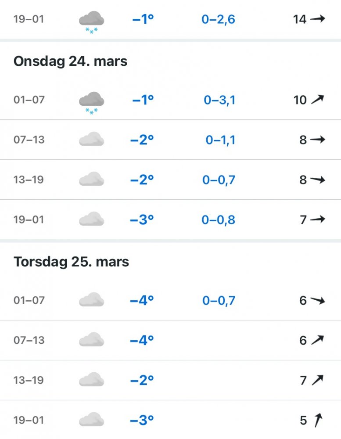Open the Onsdag 24. mars day header
Screen dimensions: 341x439
click(71, 61)
